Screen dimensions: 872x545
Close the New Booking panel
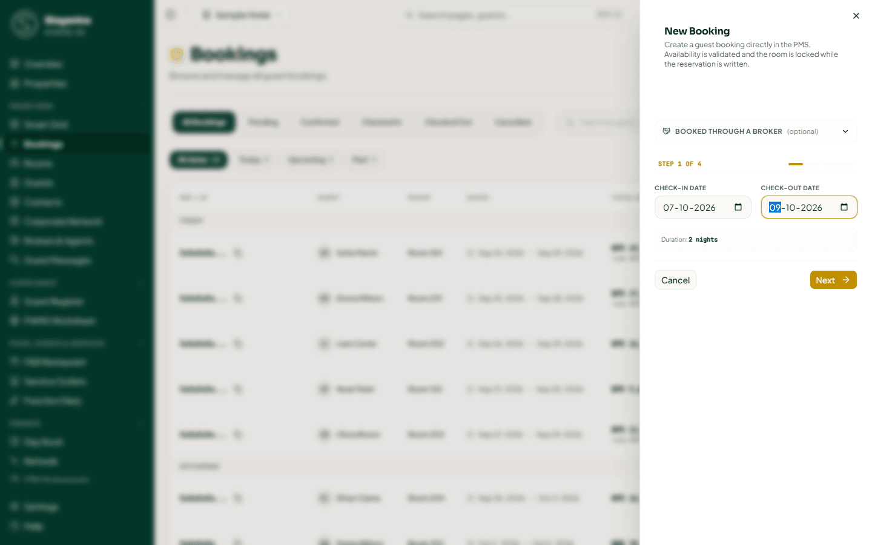(x=856, y=16)
